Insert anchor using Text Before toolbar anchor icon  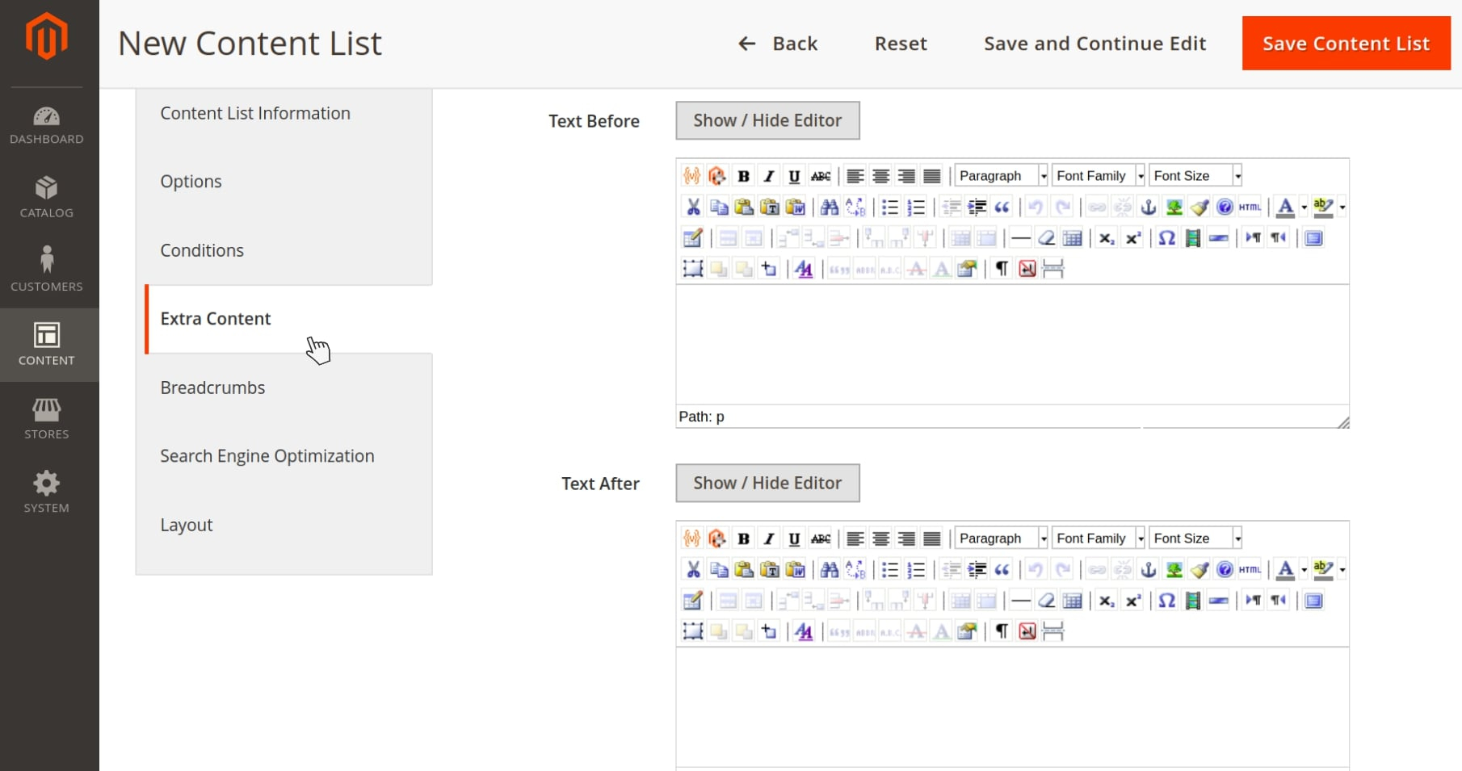1148,207
